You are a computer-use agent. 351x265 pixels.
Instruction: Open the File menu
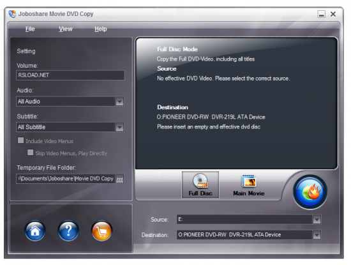pos(30,29)
